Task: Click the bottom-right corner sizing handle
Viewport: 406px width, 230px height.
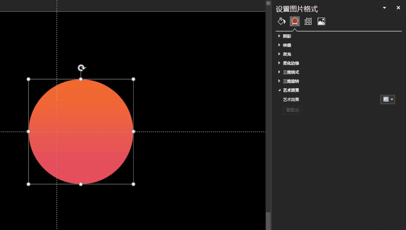Action: click(x=133, y=184)
